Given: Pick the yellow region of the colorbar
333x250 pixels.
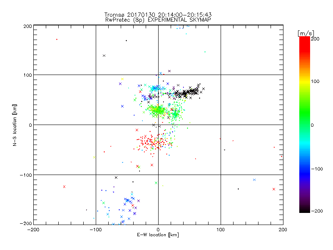Looking at the screenshot, I should [305, 82].
